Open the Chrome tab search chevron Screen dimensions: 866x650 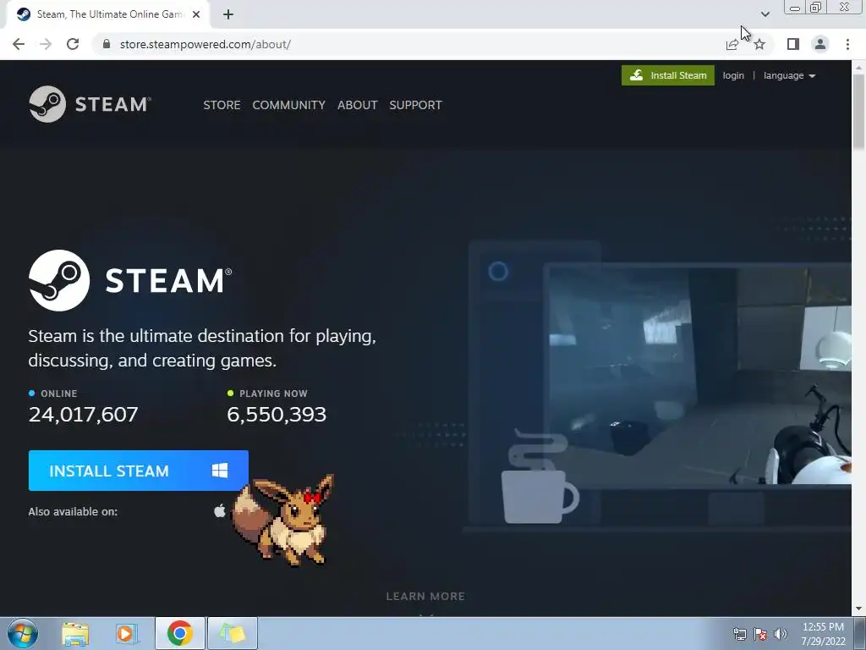coord(765,14)
